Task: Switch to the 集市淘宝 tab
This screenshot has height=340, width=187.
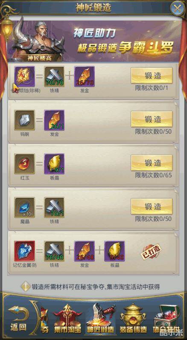Action: pos(67,319)
